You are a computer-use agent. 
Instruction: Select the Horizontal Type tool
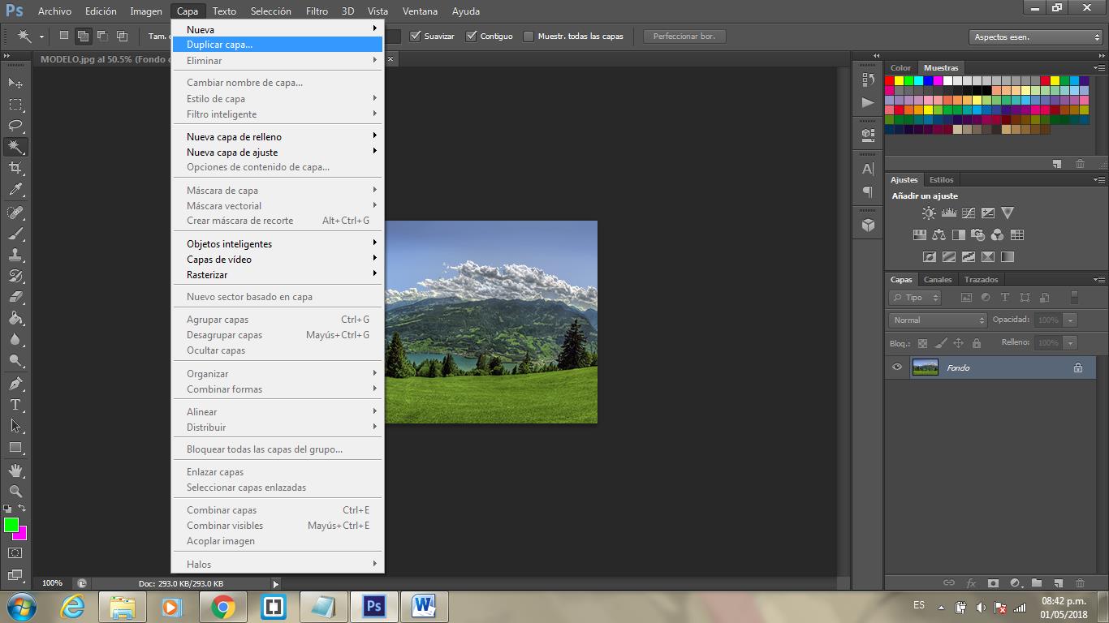pyautogui.click(x=15, y=405)
